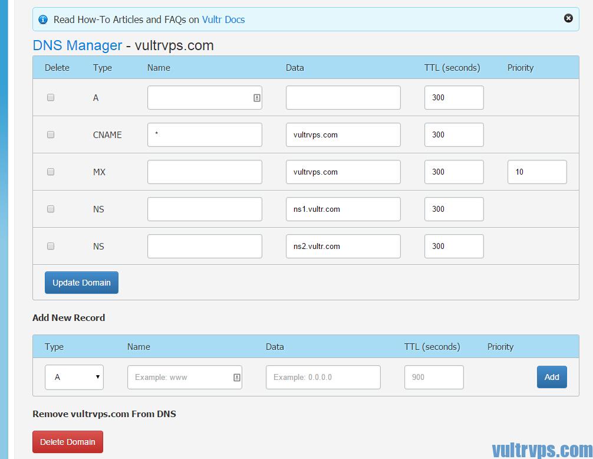The height and width of the screenshot is (459, 593).
Task: Open the new record Type dropdown
Action: [x=74, y=377]
